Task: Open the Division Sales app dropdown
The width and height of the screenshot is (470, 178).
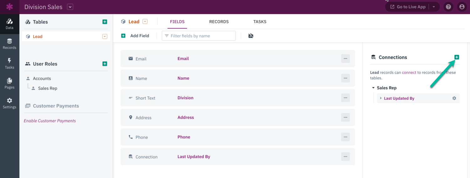Action: (x=70, y=7)
